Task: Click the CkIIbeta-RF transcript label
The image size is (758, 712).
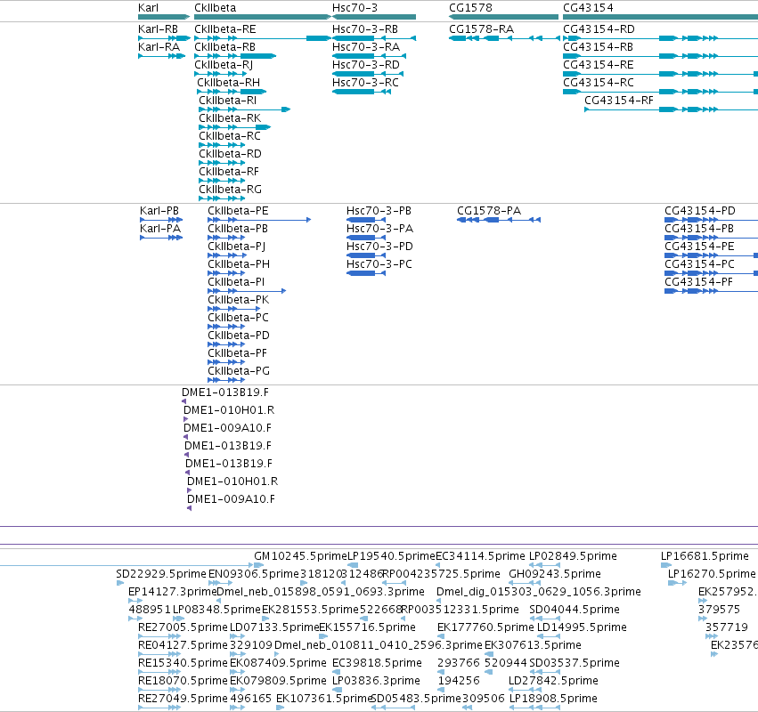Action: 229,172
